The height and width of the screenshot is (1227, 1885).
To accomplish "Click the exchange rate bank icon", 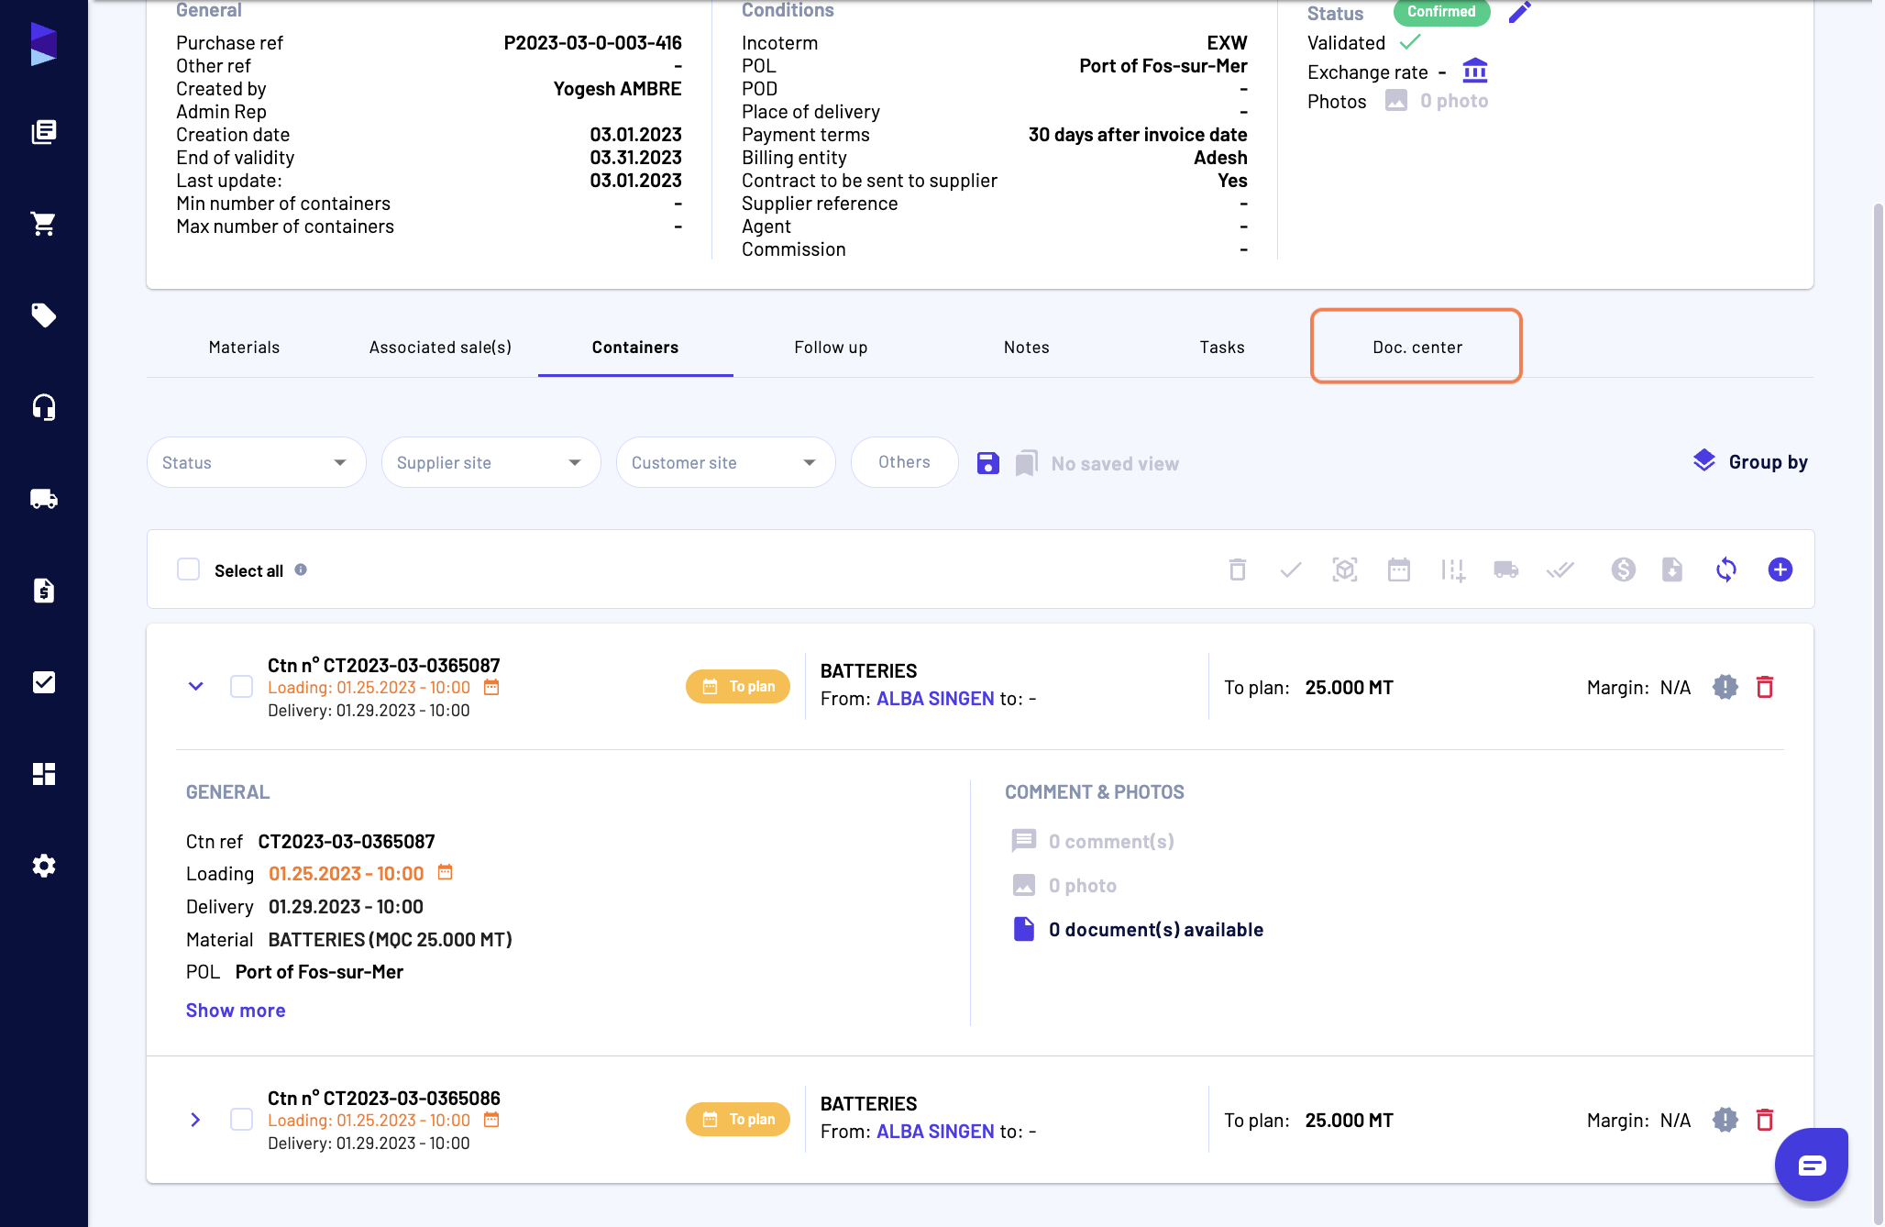I will (x=1475, y=71).
